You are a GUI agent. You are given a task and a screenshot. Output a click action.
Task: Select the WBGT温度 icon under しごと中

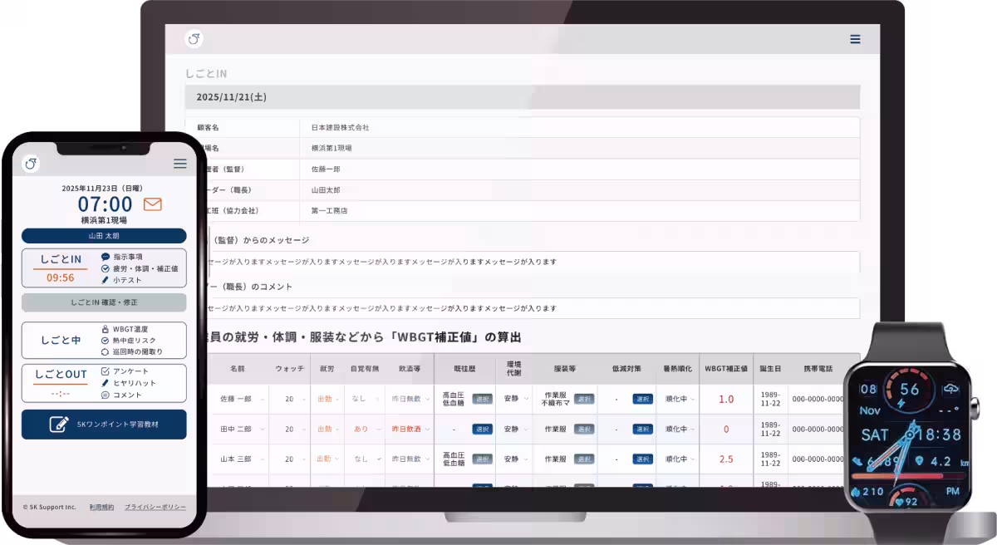pos(104,327)
